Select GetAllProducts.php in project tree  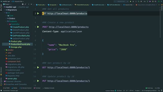point(21,33)
